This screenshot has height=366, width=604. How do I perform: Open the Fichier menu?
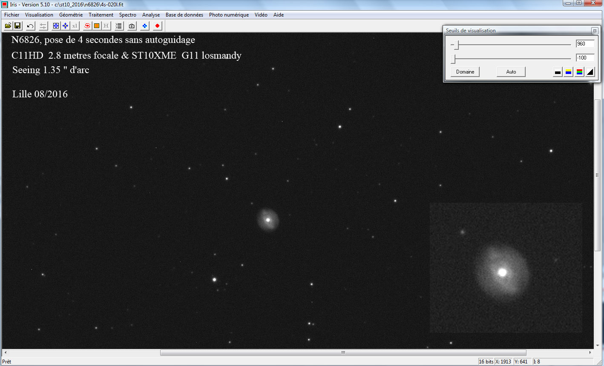click(x=12, y=15)
